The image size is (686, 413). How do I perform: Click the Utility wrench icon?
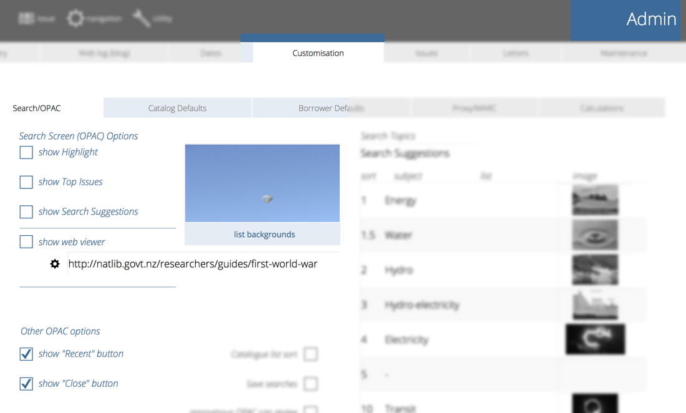coord(142,19)
